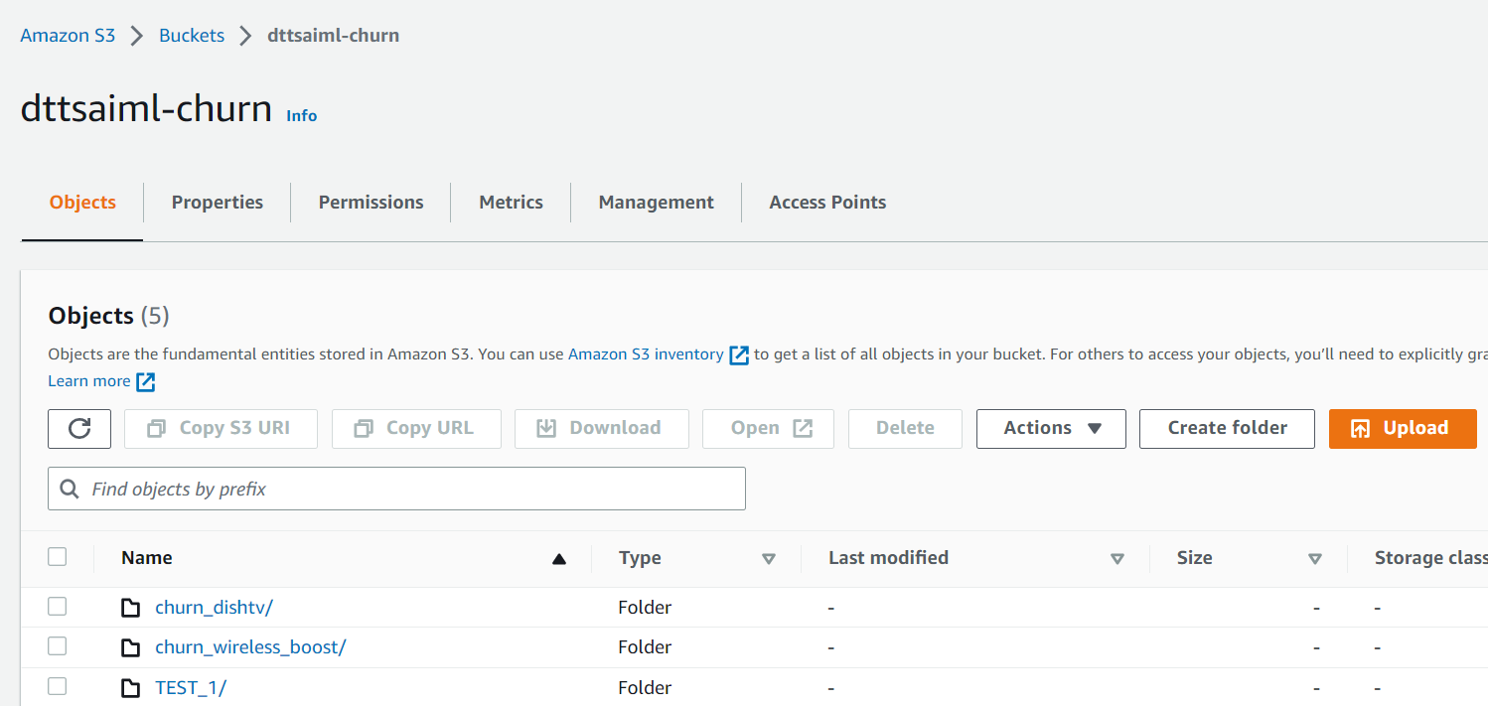Click the refresh objects icon
This screenshot has width=1488, height=706.
point(79,428)
